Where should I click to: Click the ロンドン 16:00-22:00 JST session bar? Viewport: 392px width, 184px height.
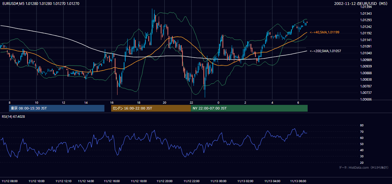point(151,108)
